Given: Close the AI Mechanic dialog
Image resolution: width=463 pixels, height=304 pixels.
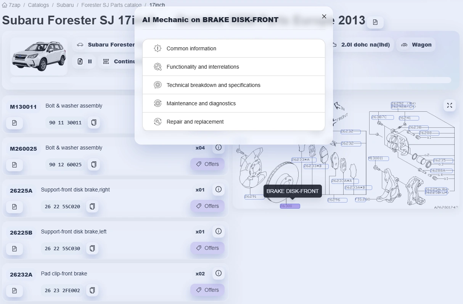Looking at the screenshot, I should point(324,16).
